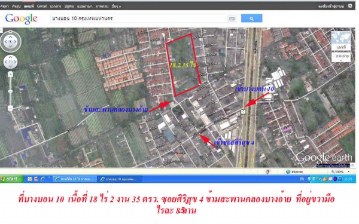The width and height of the screenshot is (359, 224).
Task: Zoom out with the minus button
Action: (x=10, y=108)
